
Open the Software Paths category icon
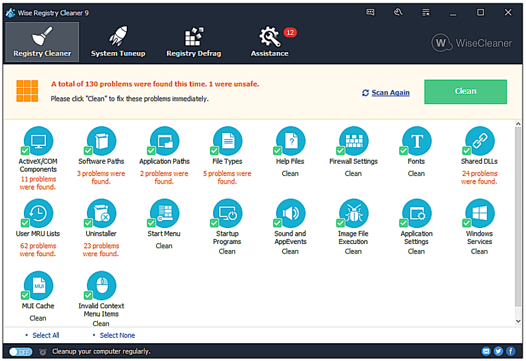tap(101, 141)
